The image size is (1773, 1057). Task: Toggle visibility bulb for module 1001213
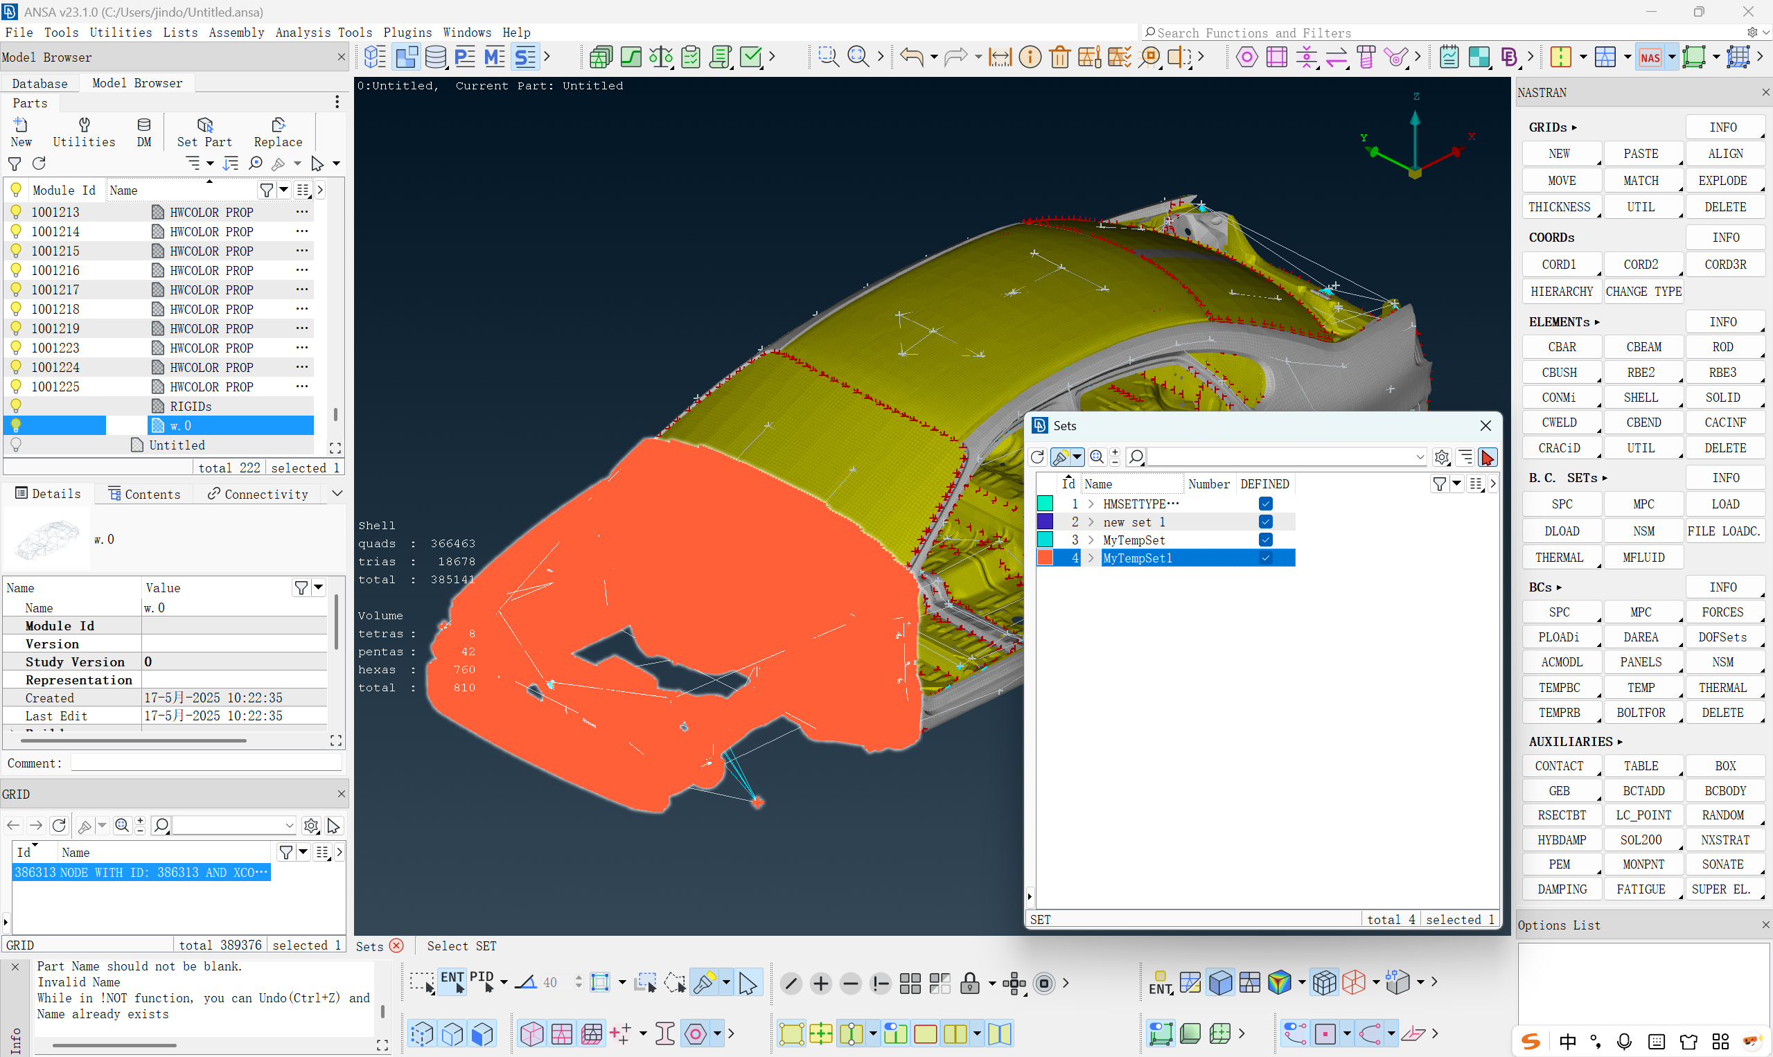16,212
